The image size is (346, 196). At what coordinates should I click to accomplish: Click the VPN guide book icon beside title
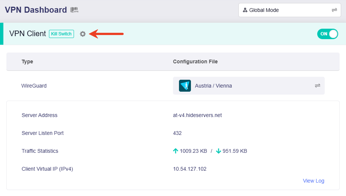click(74, 10)
